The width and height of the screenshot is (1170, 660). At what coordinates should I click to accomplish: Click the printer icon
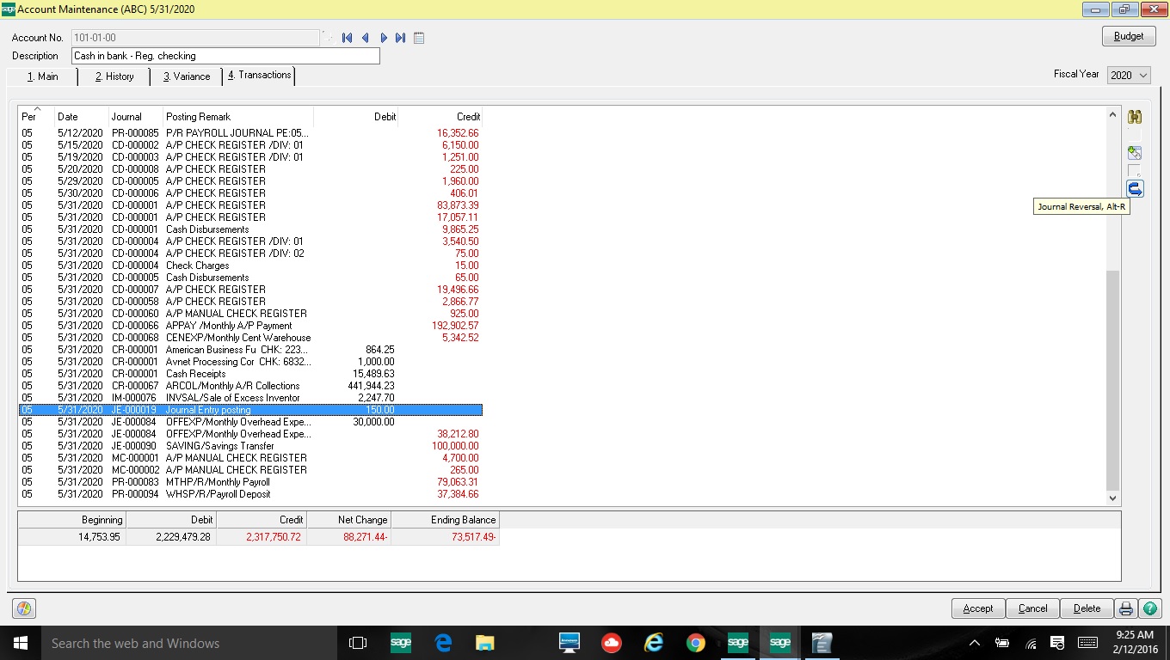pos(1125,608)
